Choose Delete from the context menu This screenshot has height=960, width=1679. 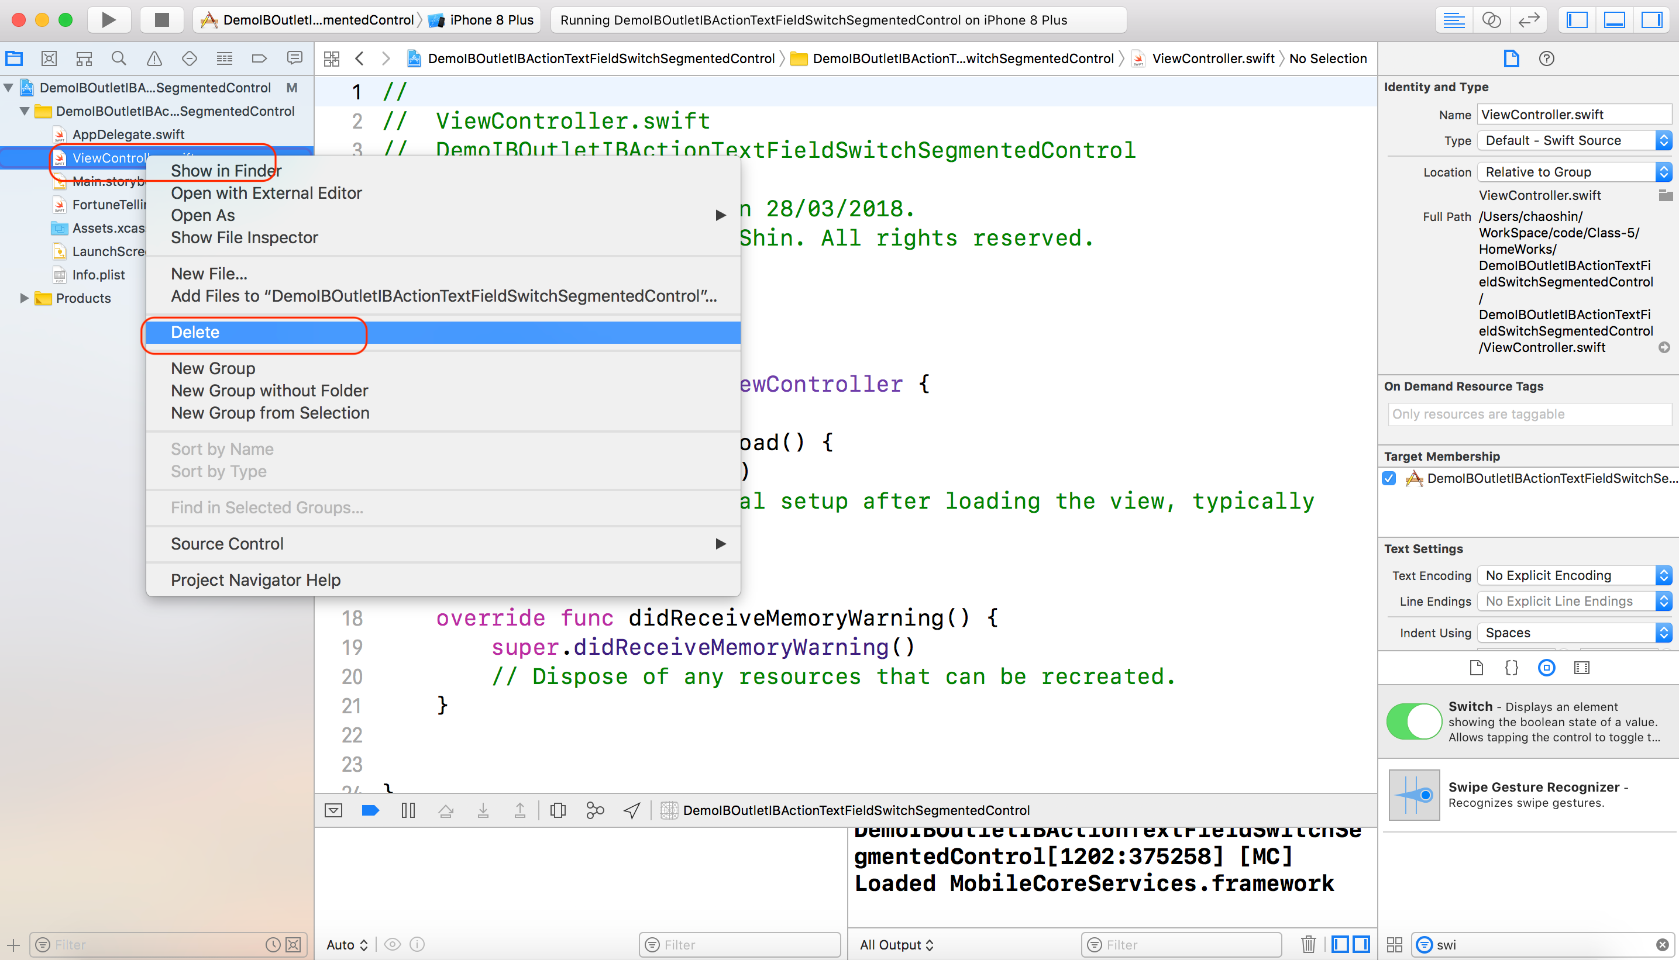click(195, 332)
